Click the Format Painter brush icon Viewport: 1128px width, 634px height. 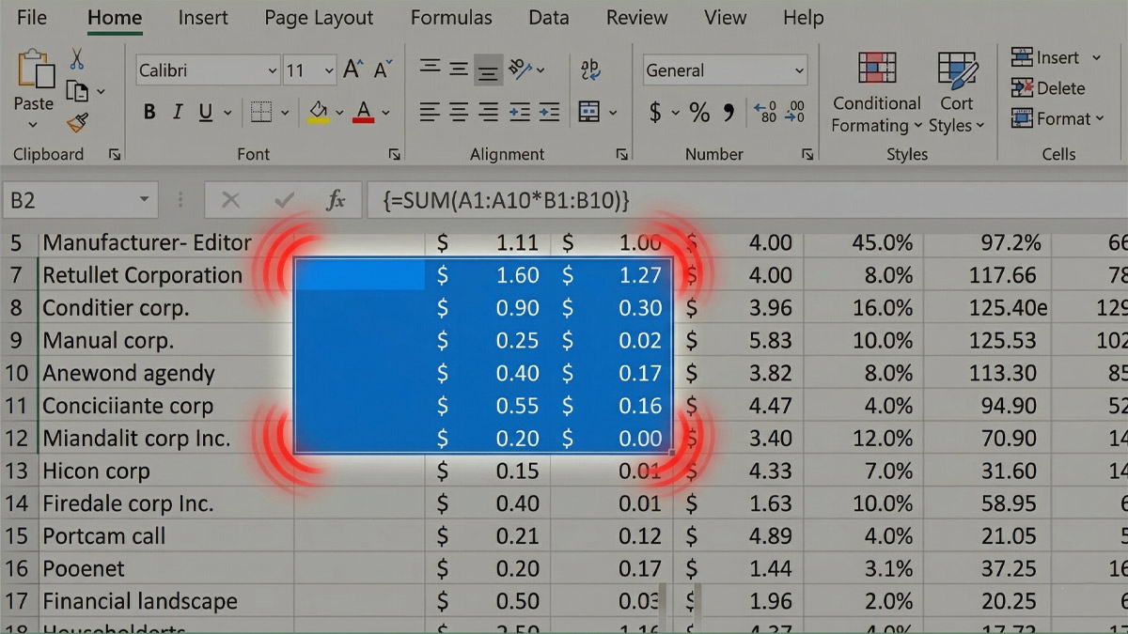[77, 123]
